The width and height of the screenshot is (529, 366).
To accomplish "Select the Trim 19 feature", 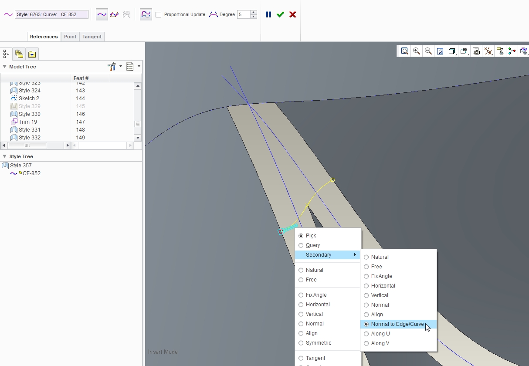I will click(27, 122).
